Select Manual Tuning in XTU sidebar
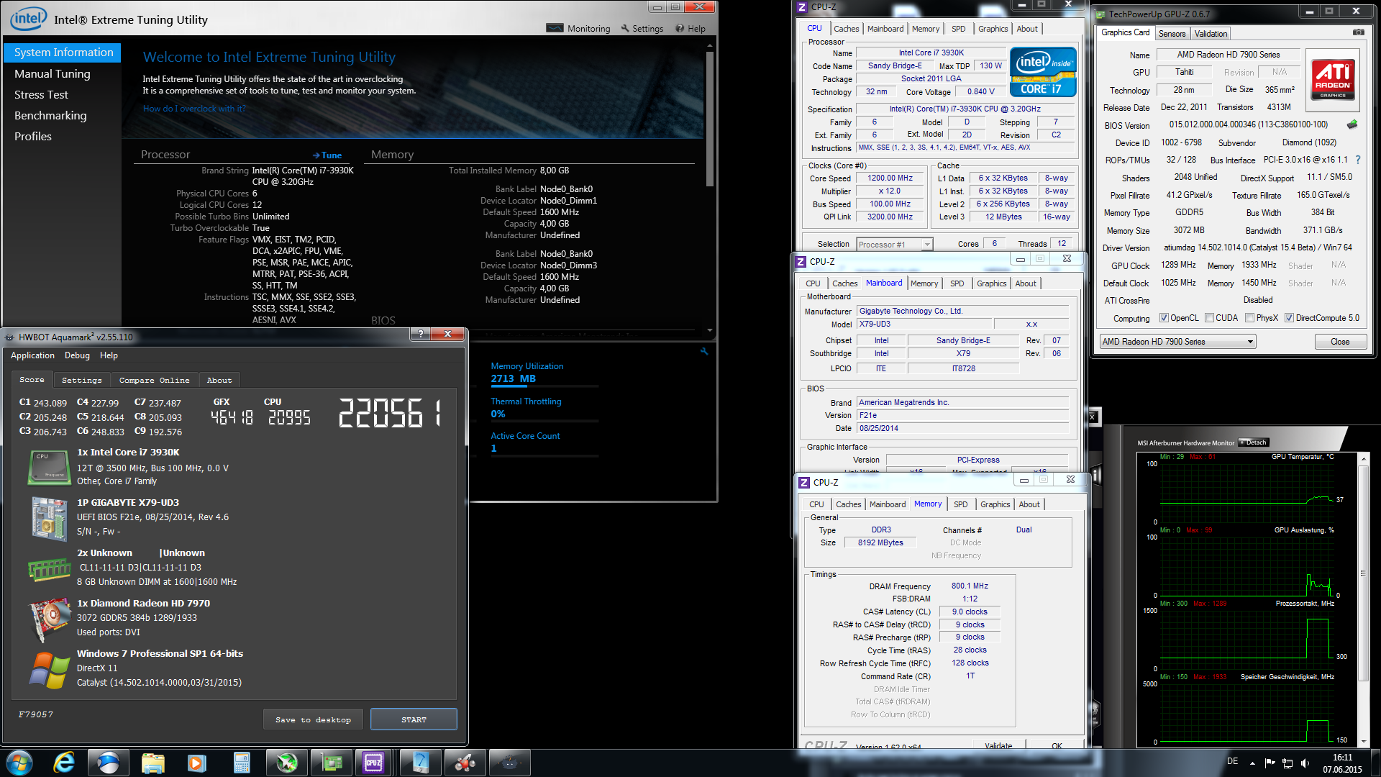The height and width of the screenshot is (777, 1381). pos(53,73)
